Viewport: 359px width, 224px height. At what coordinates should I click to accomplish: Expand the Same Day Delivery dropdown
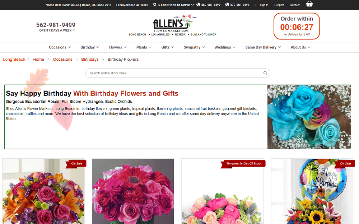(x=263, y=47)
